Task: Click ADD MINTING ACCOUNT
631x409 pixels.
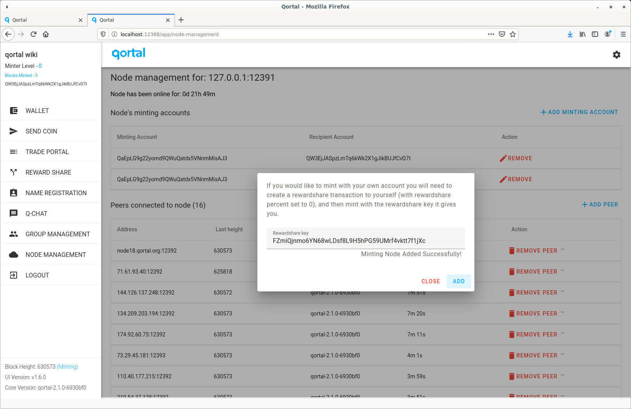Action: (x=579, y=112)
